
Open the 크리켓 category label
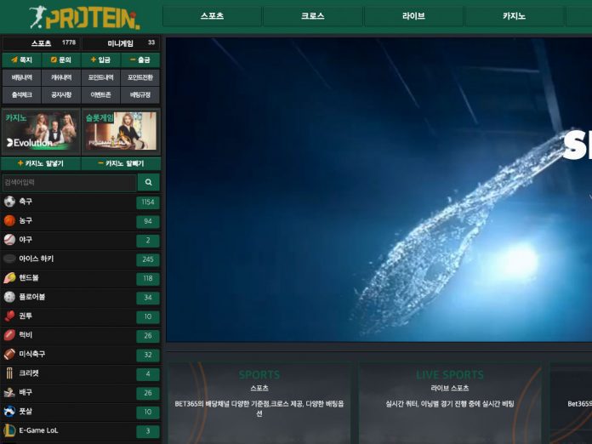click(x=29, y=373)
